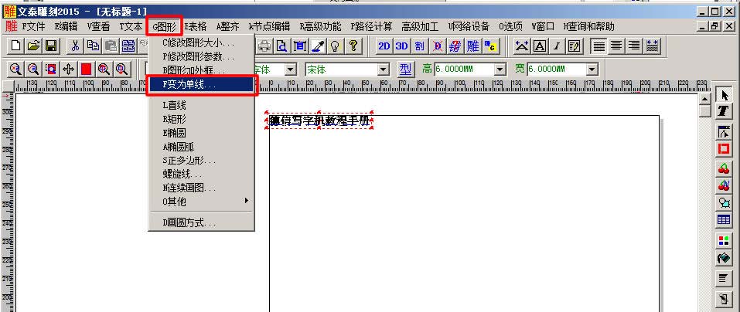740x312 pixels.
Task: Click the table grid tool in right toolbar
Action: (x=725, y=219)
